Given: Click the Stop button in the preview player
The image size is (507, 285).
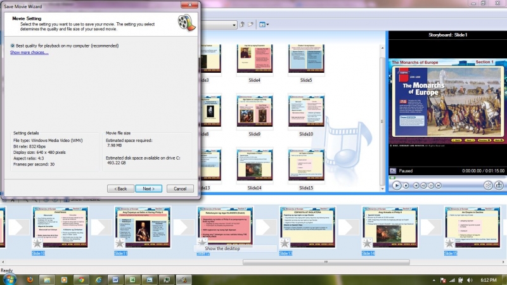Looking at the screenshot, I should (x=406, y=186).
